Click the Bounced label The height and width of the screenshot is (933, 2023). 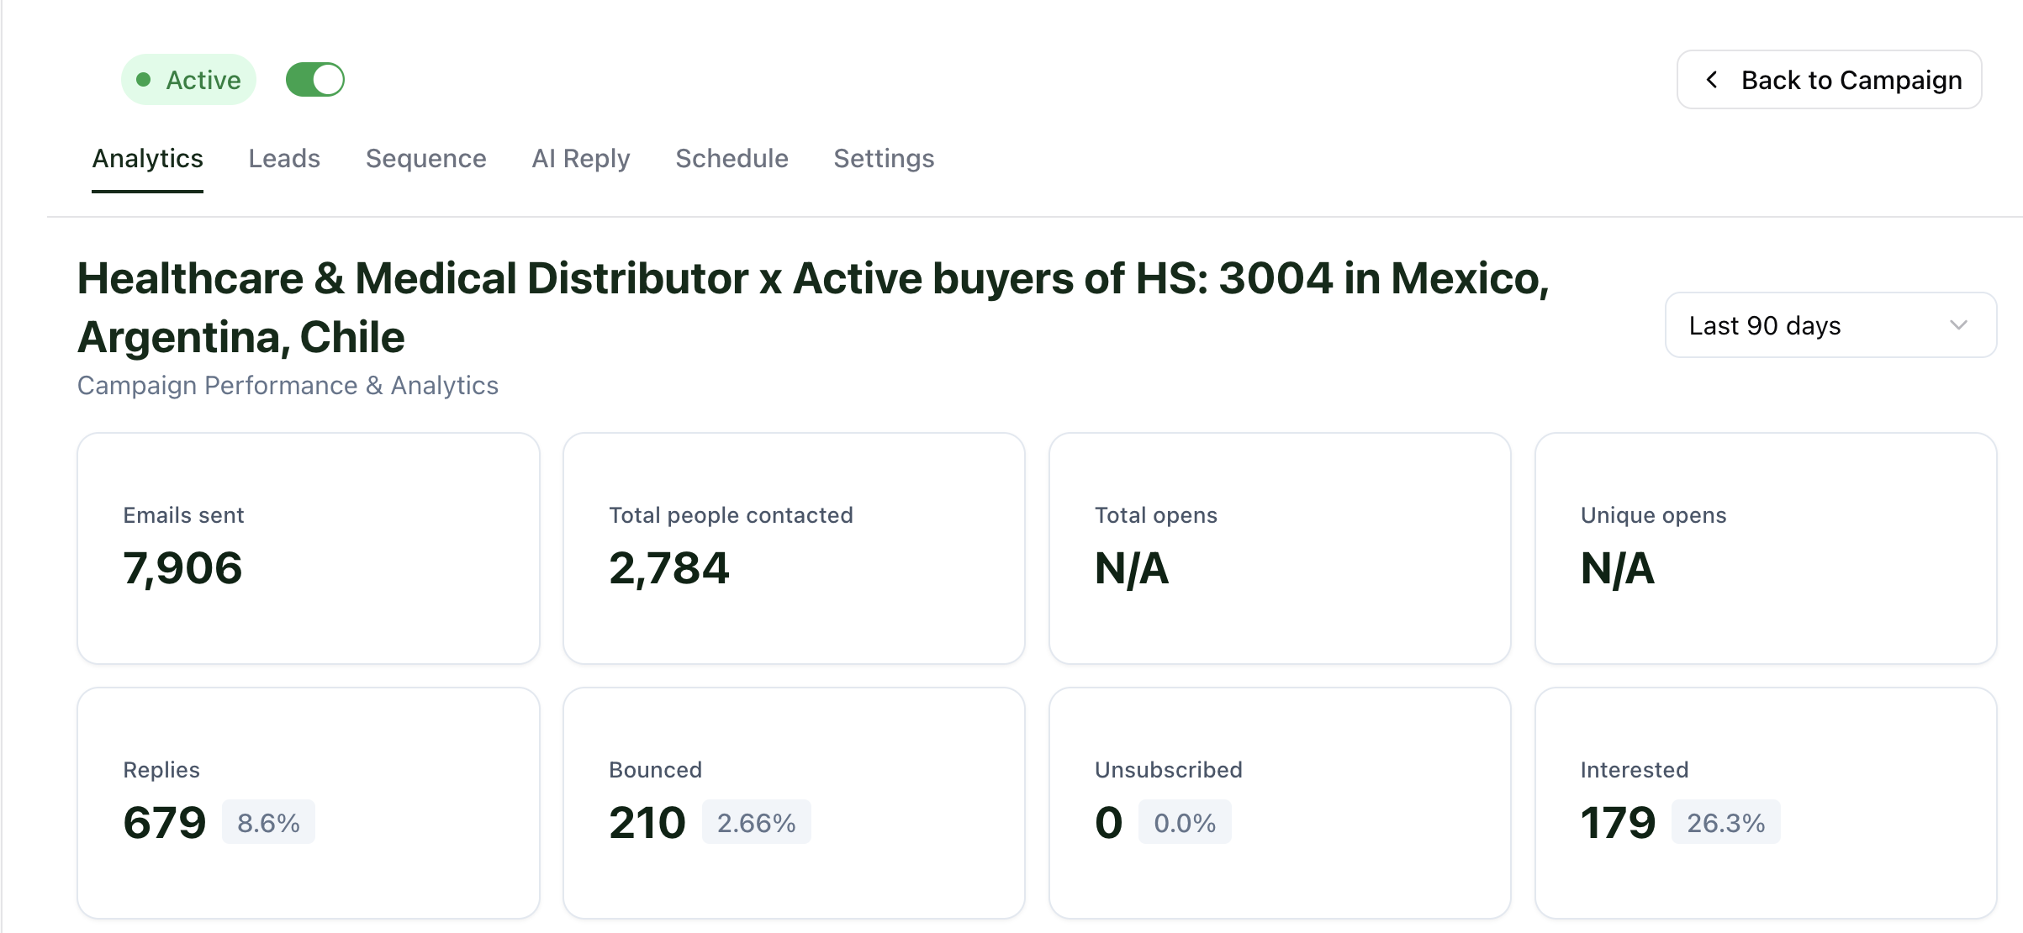coord(655,770)
